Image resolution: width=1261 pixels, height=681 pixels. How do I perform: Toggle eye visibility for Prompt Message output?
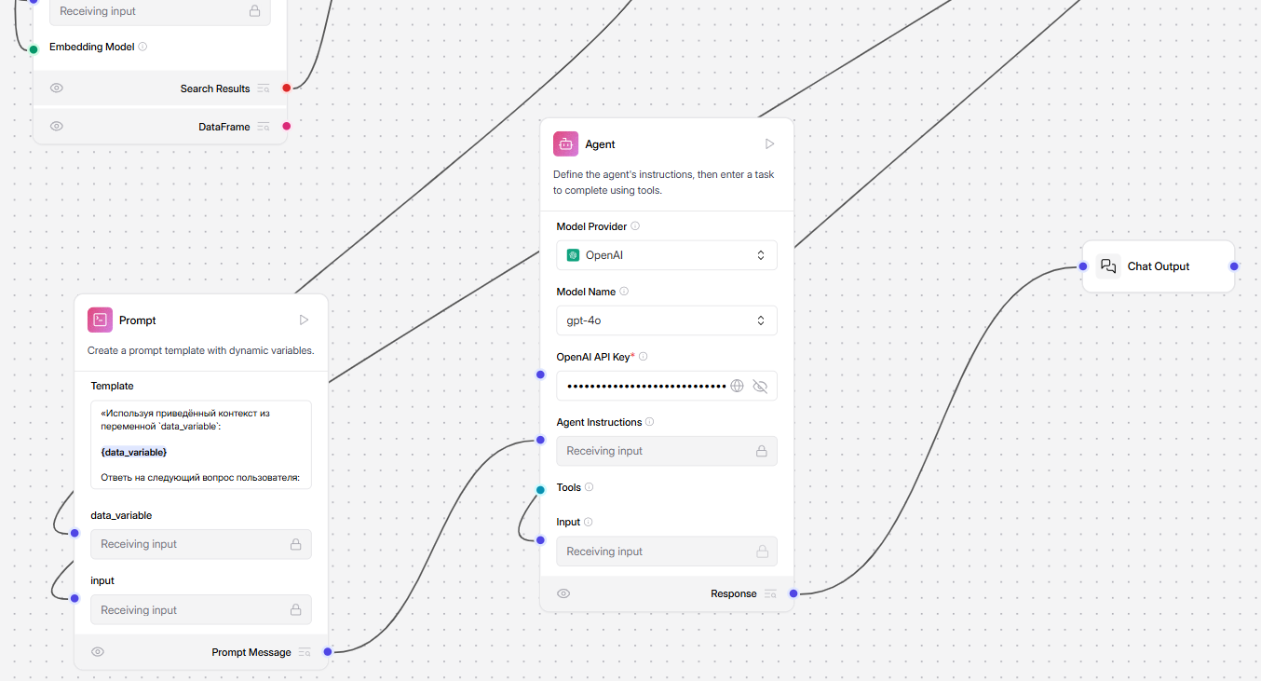(98, 653)
